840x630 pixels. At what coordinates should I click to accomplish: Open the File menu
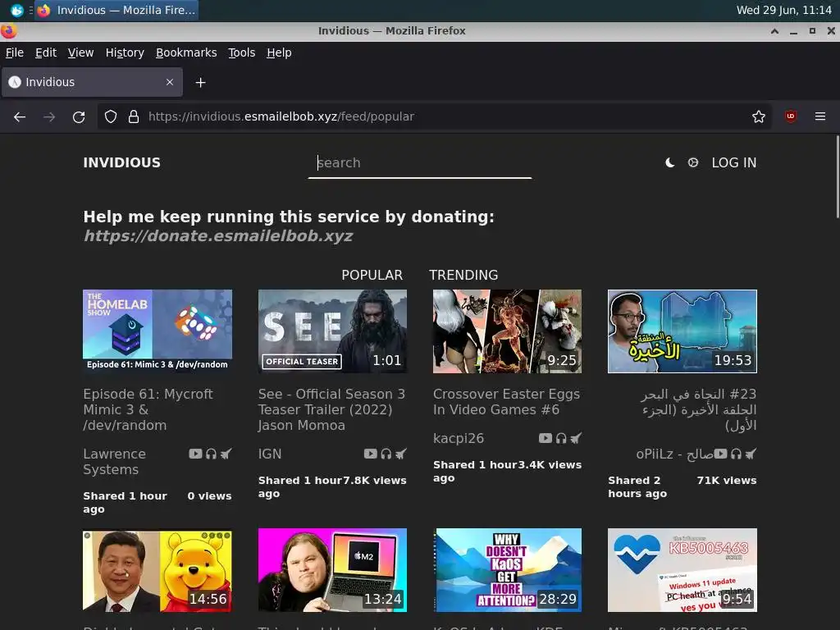15,52
